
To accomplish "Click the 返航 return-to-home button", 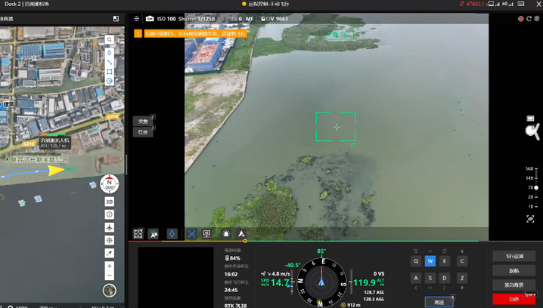I will 514,270.
